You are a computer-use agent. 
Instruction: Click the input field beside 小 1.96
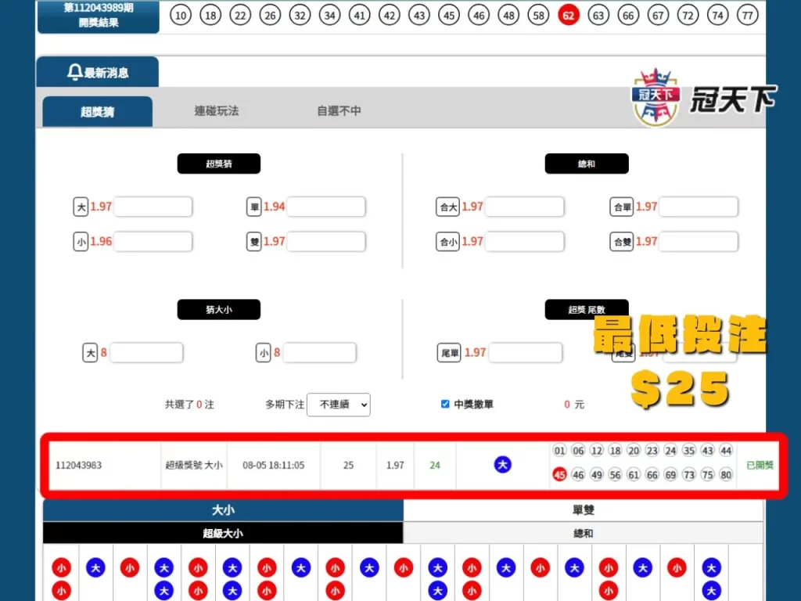tap(153, 241)
